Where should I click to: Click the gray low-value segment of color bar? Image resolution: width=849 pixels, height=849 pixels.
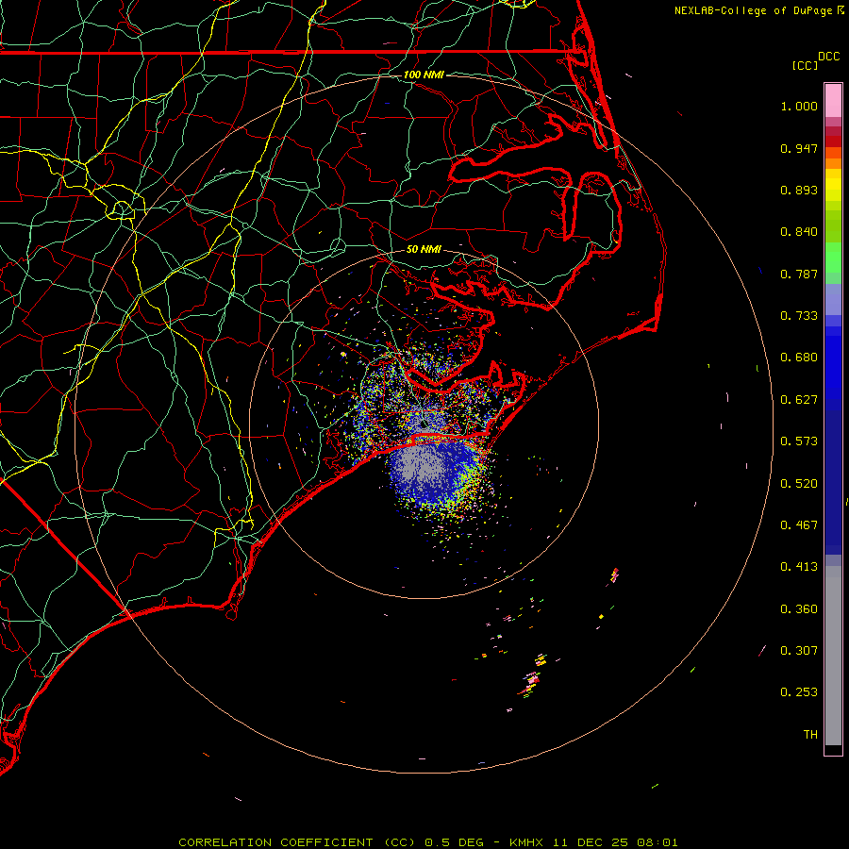point(833,656)
